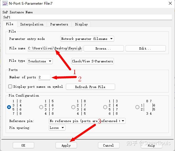The image size is (175, 151).
Task: Click Refresh From File button
Action: (90, 87)
